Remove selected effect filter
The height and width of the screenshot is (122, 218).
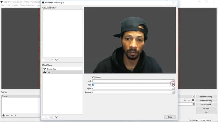tap(48, 117)
